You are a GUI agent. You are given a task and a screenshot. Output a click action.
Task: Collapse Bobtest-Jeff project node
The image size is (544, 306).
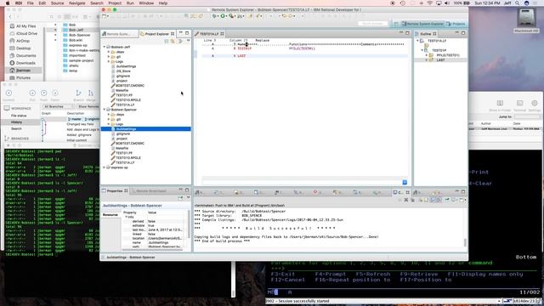click(105, 47)
